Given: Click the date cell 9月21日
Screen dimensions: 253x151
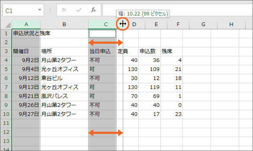Looking at the screenshot, I should tap(26, 96).
